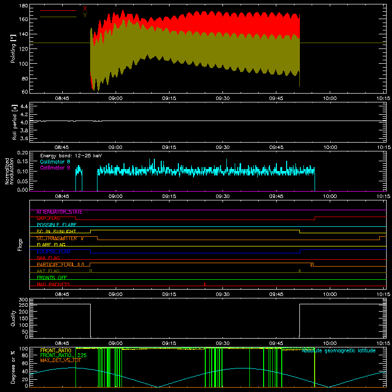Click the GAP_FLAG label

pos(48,219)
